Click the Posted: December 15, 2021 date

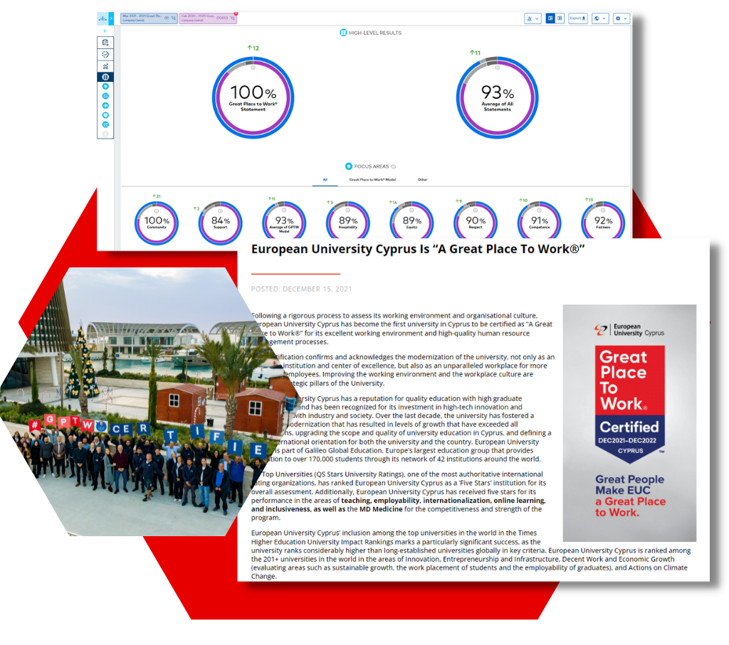301,289
